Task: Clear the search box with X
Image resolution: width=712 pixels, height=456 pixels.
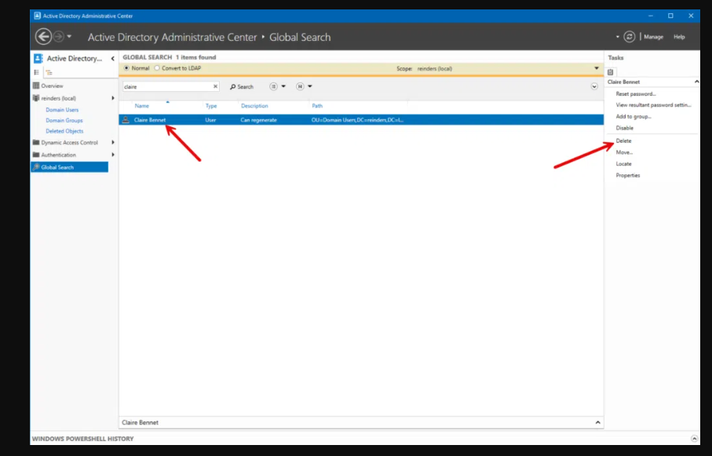Action: (216, 86)
